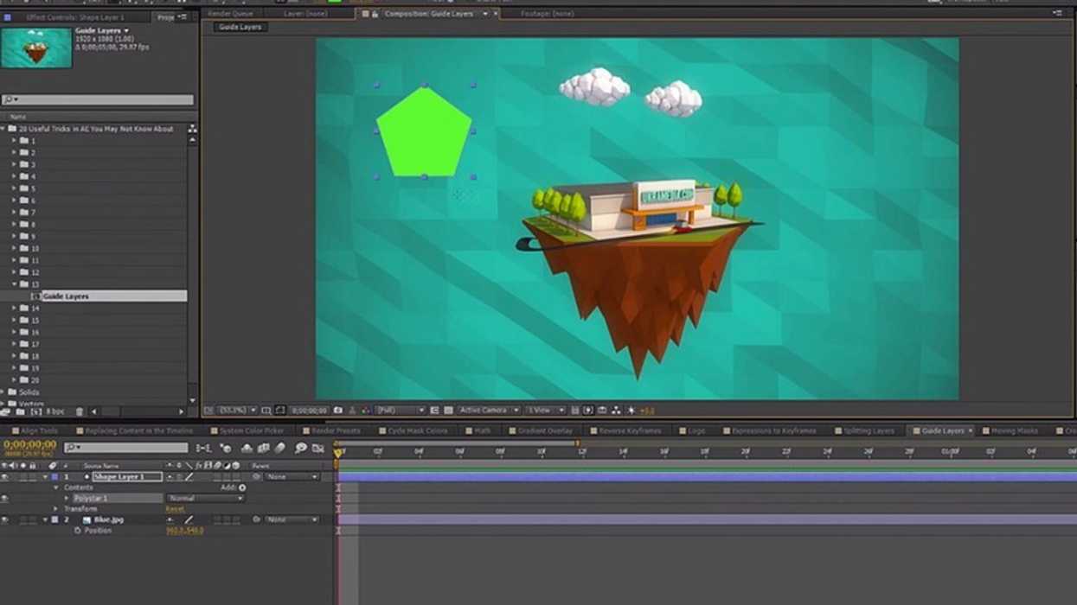
Task: Click the fast previews icon in viewer
Action: coord(587,411)
